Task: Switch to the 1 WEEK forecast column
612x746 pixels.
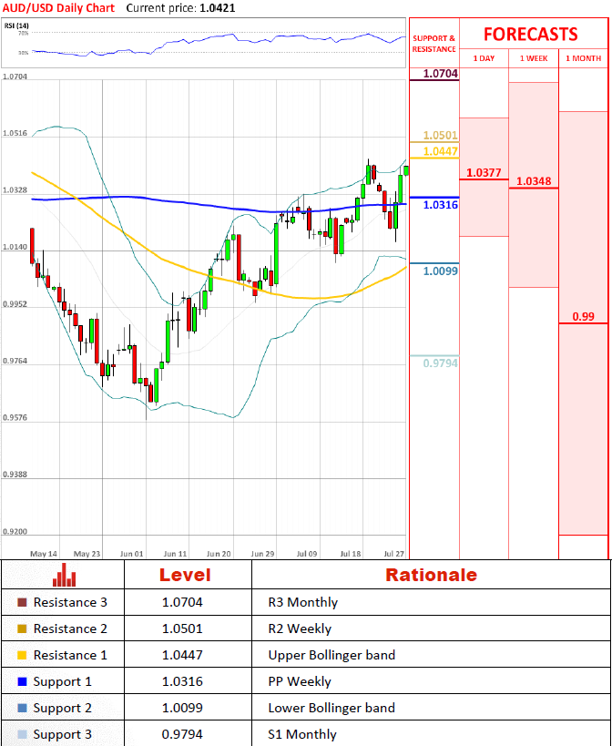Action: coord(534,58)
